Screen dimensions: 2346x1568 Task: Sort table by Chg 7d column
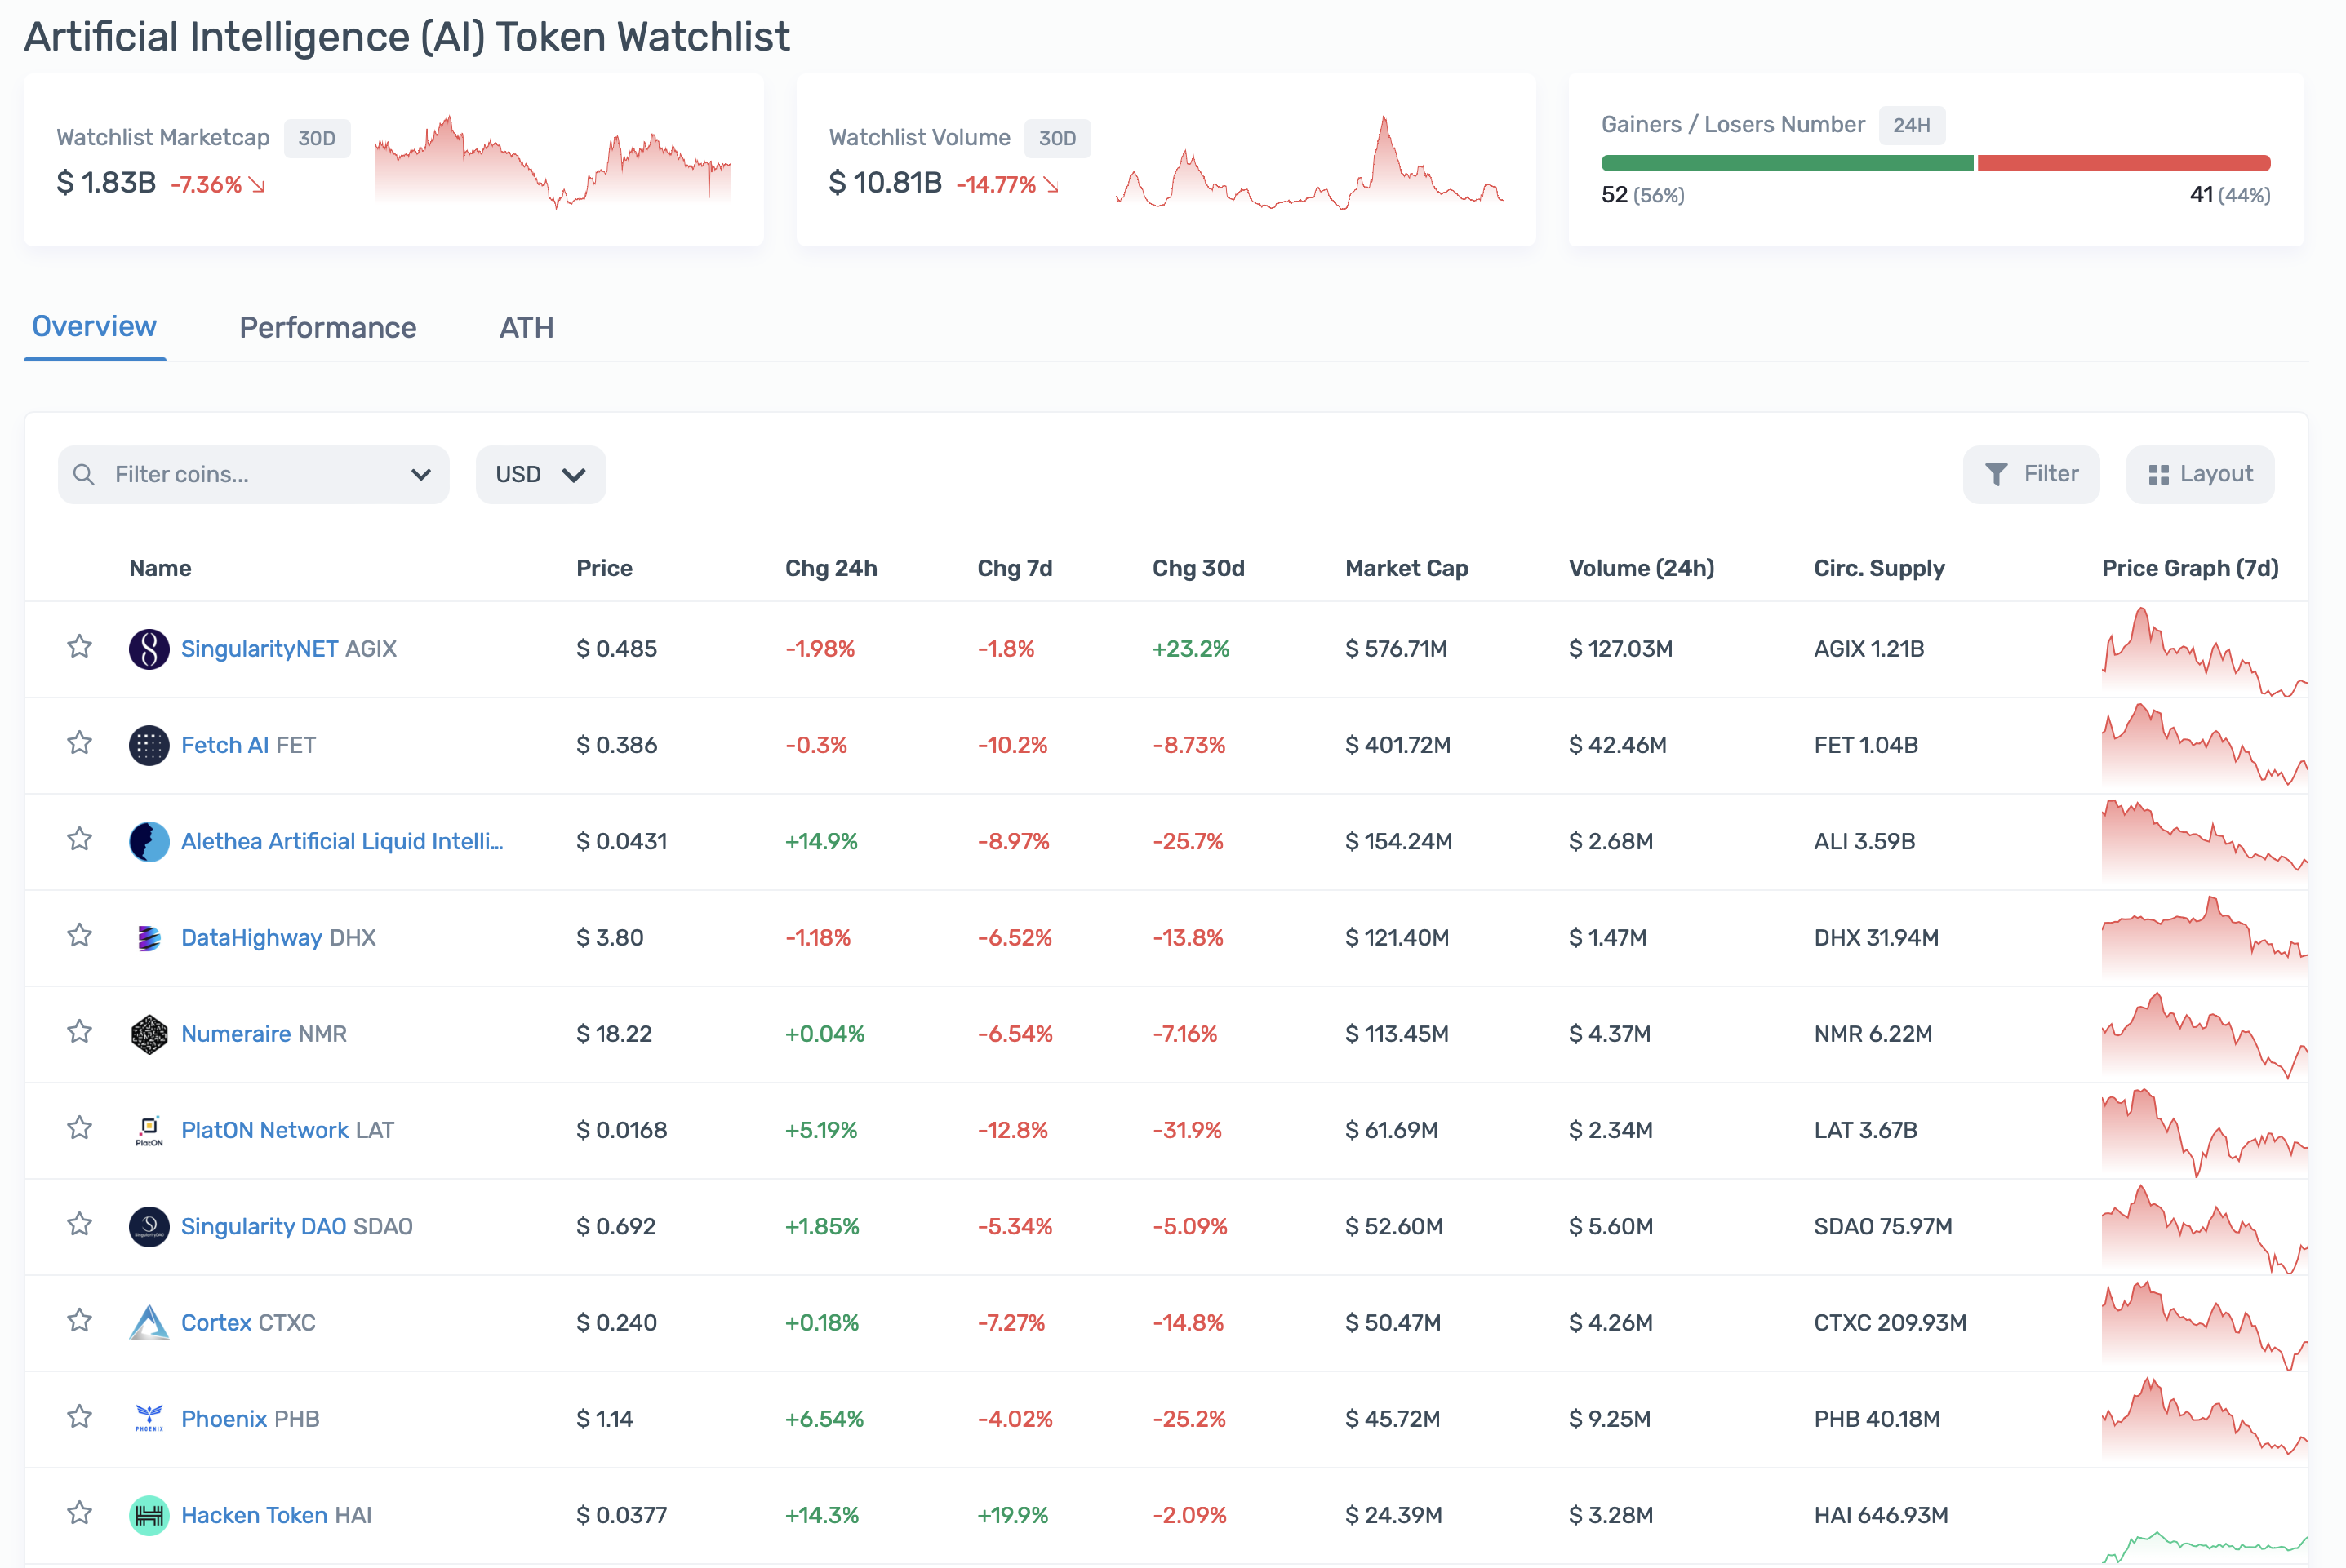point(1015,568)
